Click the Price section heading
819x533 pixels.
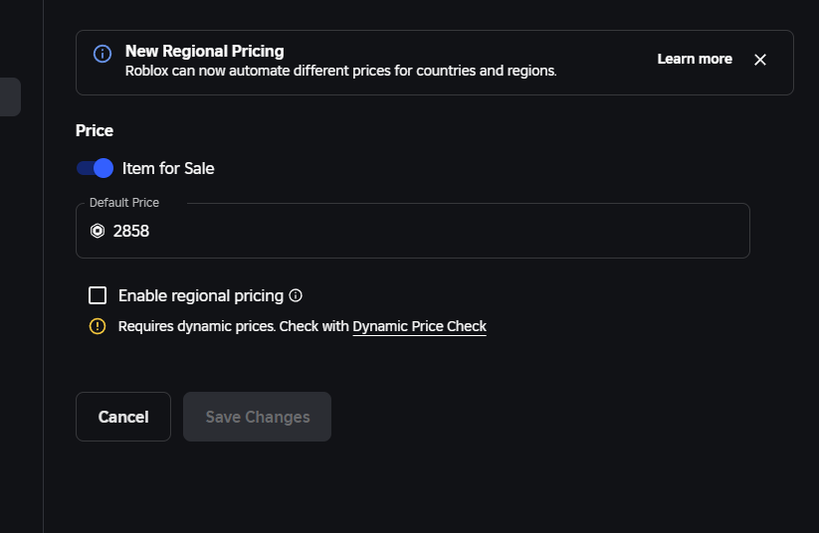[x=95, y=130]
